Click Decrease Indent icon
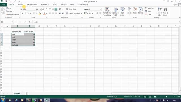The height and width of the screenshot is (102, 181). point(60,14)
